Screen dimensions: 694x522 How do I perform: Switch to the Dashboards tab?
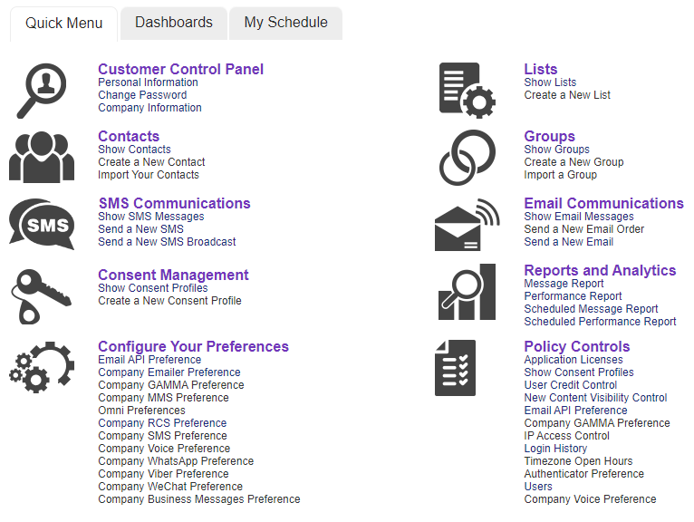[174, 23]
